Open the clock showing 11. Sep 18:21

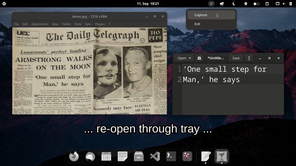[148, 4]
